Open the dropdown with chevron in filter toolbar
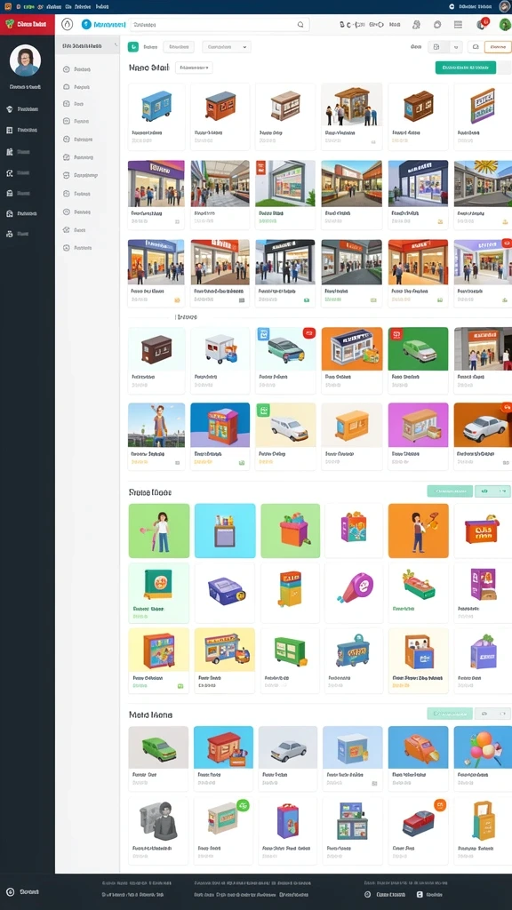 (227, 47)
